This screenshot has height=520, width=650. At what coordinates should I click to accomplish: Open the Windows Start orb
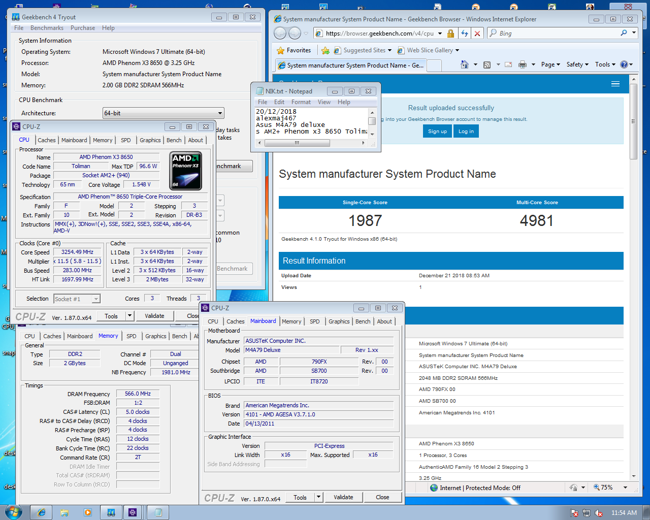click(13, 512)
